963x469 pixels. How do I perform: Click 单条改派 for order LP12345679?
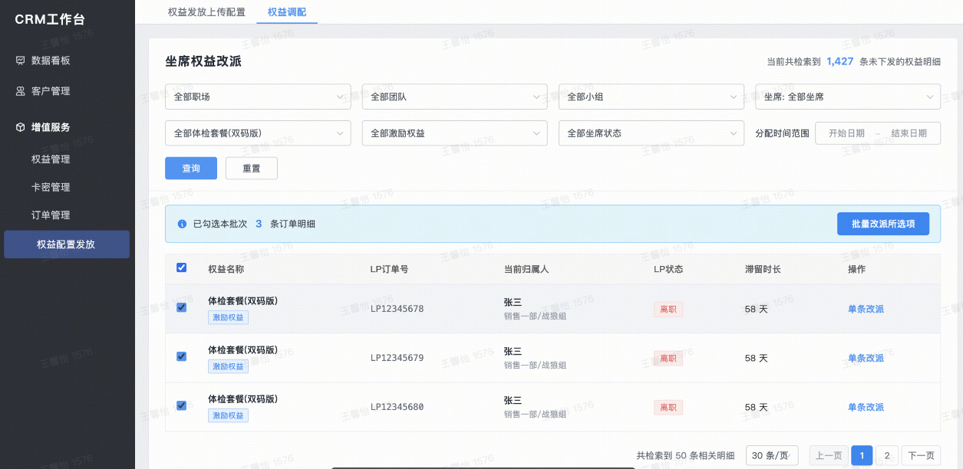[866, 358]
